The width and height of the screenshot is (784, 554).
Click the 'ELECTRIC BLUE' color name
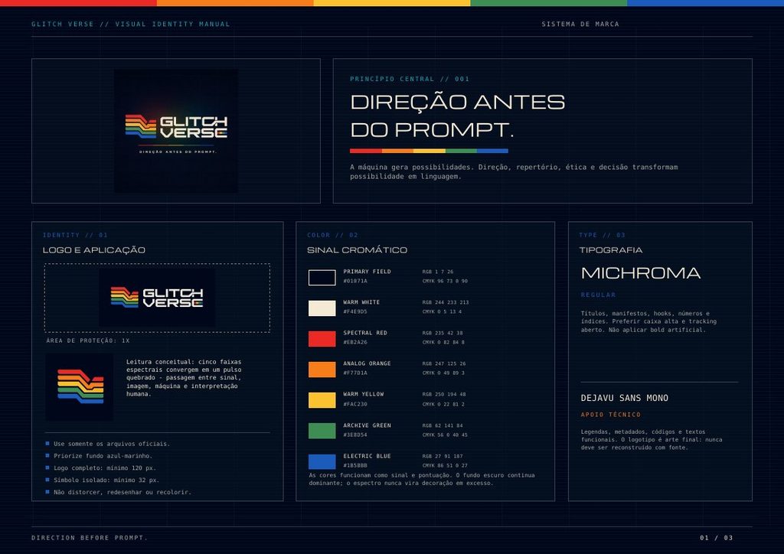pos(367,456)
